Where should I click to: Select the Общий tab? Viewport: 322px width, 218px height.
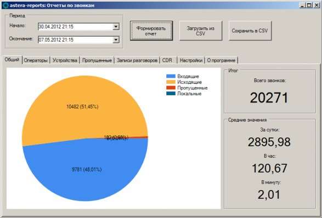coord(12,60)
